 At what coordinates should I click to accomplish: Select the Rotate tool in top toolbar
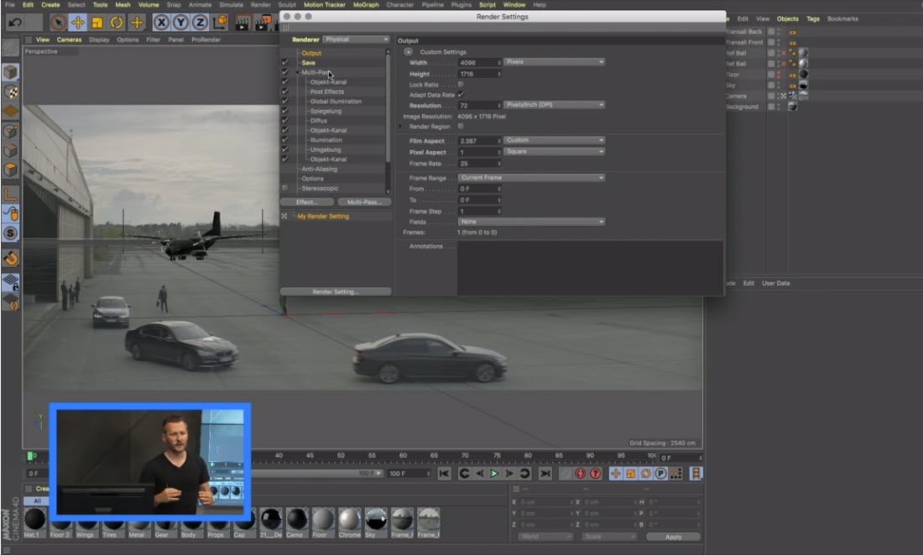(x=117, y=23)
